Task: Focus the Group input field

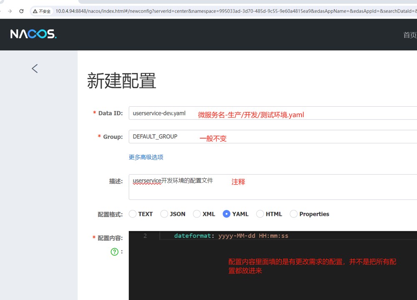Action: click(x=273, y=137)
